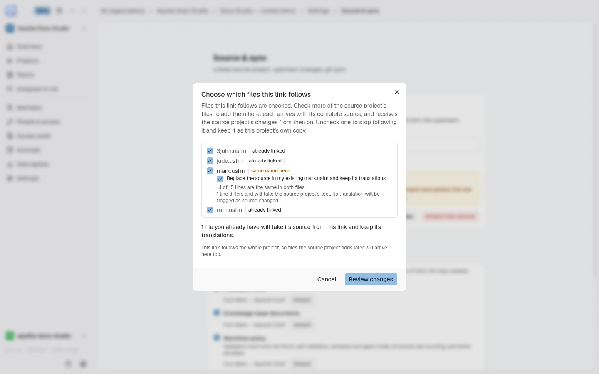The width and height of the screenshot is (599, 374).
Task: Click the ruth.usfm file name
Action: [229, 210]
